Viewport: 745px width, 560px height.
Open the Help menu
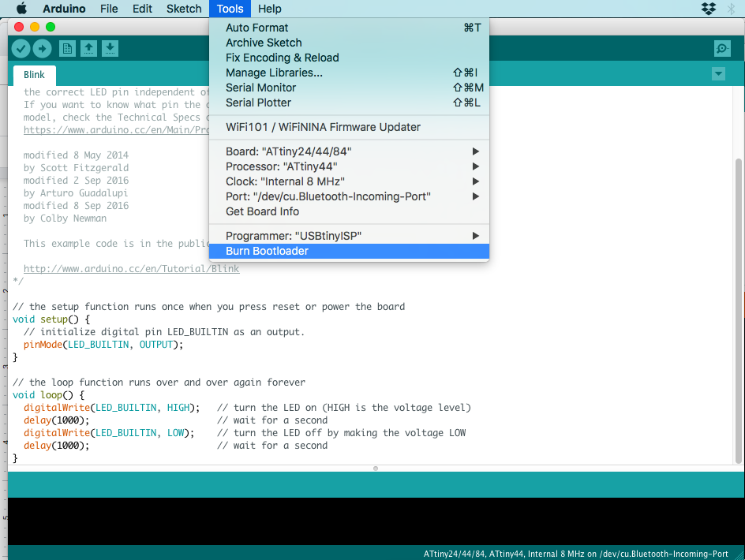pos(269,9)
